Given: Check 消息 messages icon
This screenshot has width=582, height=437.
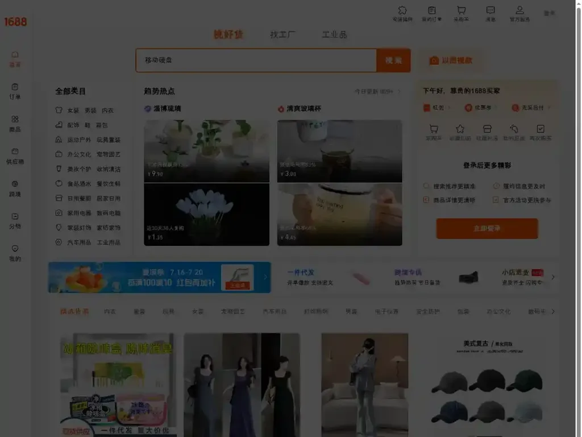Looking at the screenshot, I should tap(490, 11).
